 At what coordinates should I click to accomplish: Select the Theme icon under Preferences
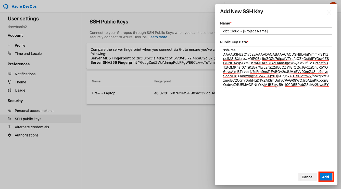coord(9,82)
